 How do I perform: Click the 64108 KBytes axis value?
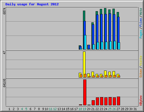[x=4, y=83]
